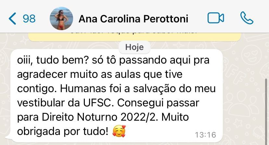Viewport: 269px width, 145px height.
Task: Start a video call with Ana Carolina
Action: coord(216,18)
